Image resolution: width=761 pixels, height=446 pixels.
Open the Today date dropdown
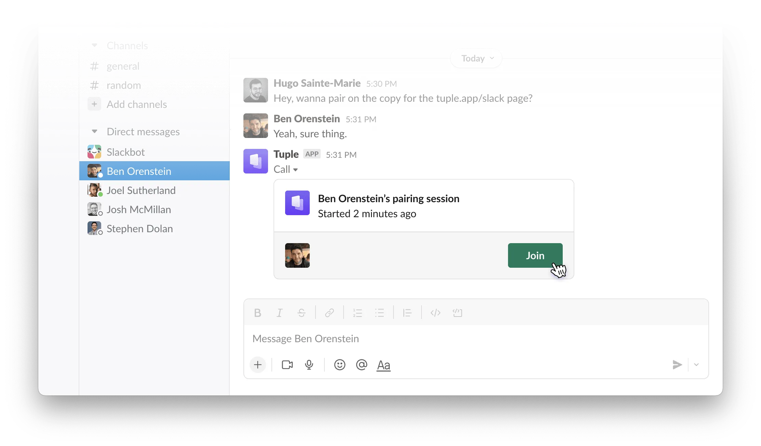point(476,58)
